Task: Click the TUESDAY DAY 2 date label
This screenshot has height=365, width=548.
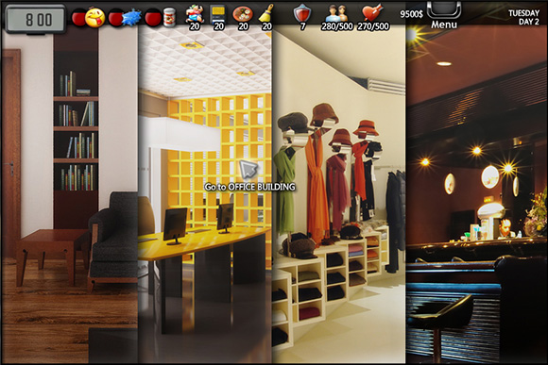Action: point(523,17)
